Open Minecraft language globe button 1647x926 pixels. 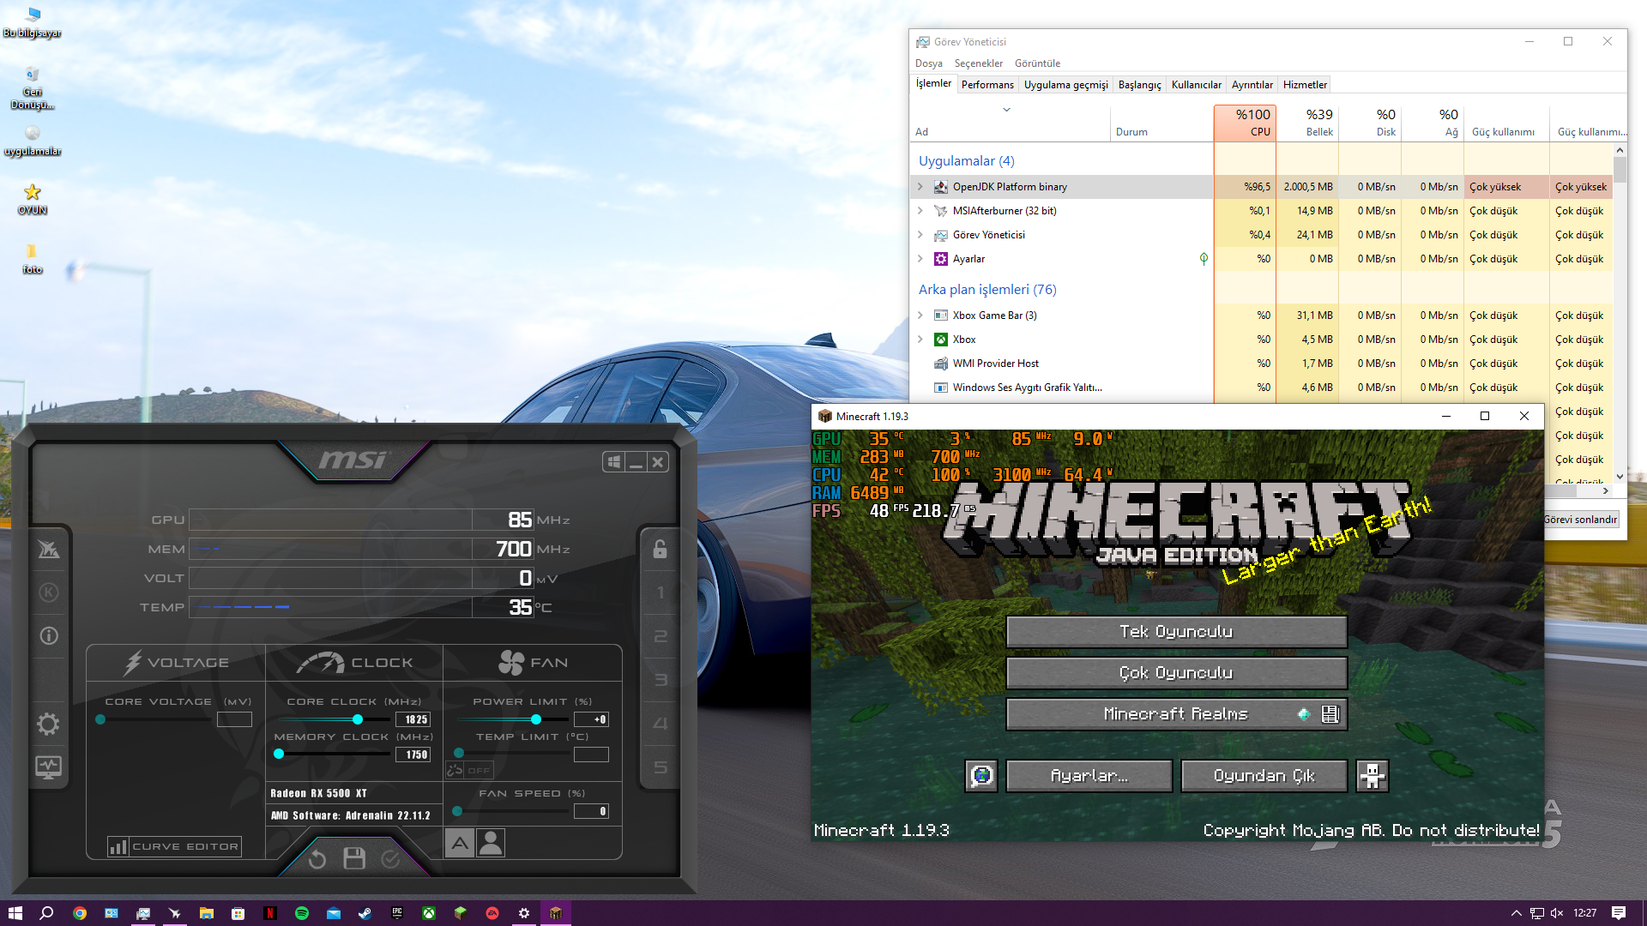pyautogui.click(x=981, y=776)
